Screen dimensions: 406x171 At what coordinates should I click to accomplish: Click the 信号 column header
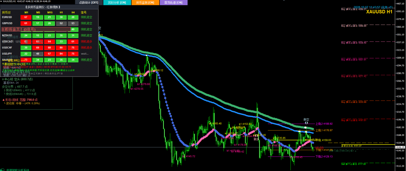click(84, 12)
